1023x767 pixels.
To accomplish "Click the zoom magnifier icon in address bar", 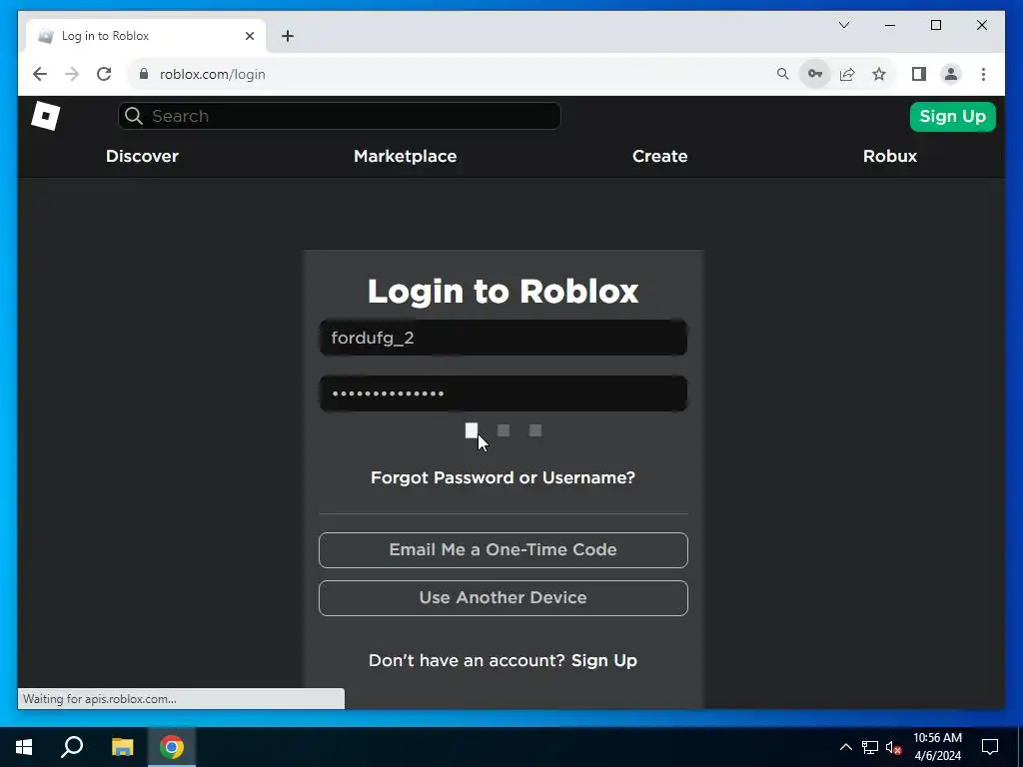I will click(783, 74).
